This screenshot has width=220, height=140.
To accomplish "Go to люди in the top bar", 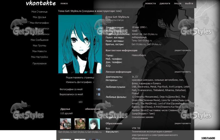I will (178, 4).
